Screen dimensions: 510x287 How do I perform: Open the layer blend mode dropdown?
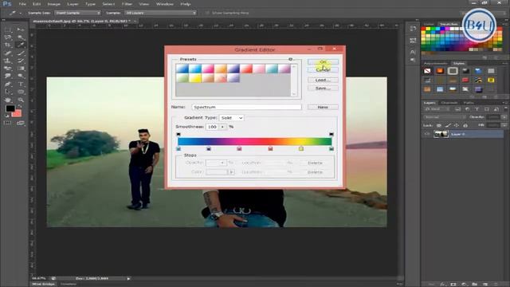coord(445,117)
